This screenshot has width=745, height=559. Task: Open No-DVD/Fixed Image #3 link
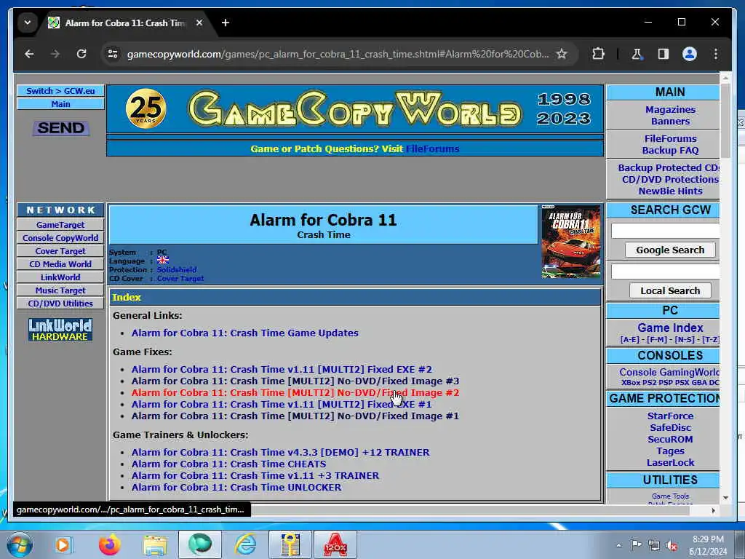click(295, 381)
